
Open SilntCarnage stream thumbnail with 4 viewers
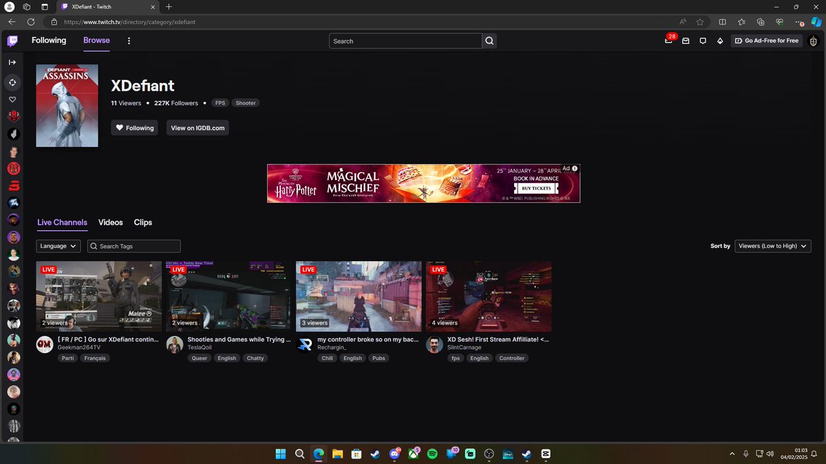[489, 296]
